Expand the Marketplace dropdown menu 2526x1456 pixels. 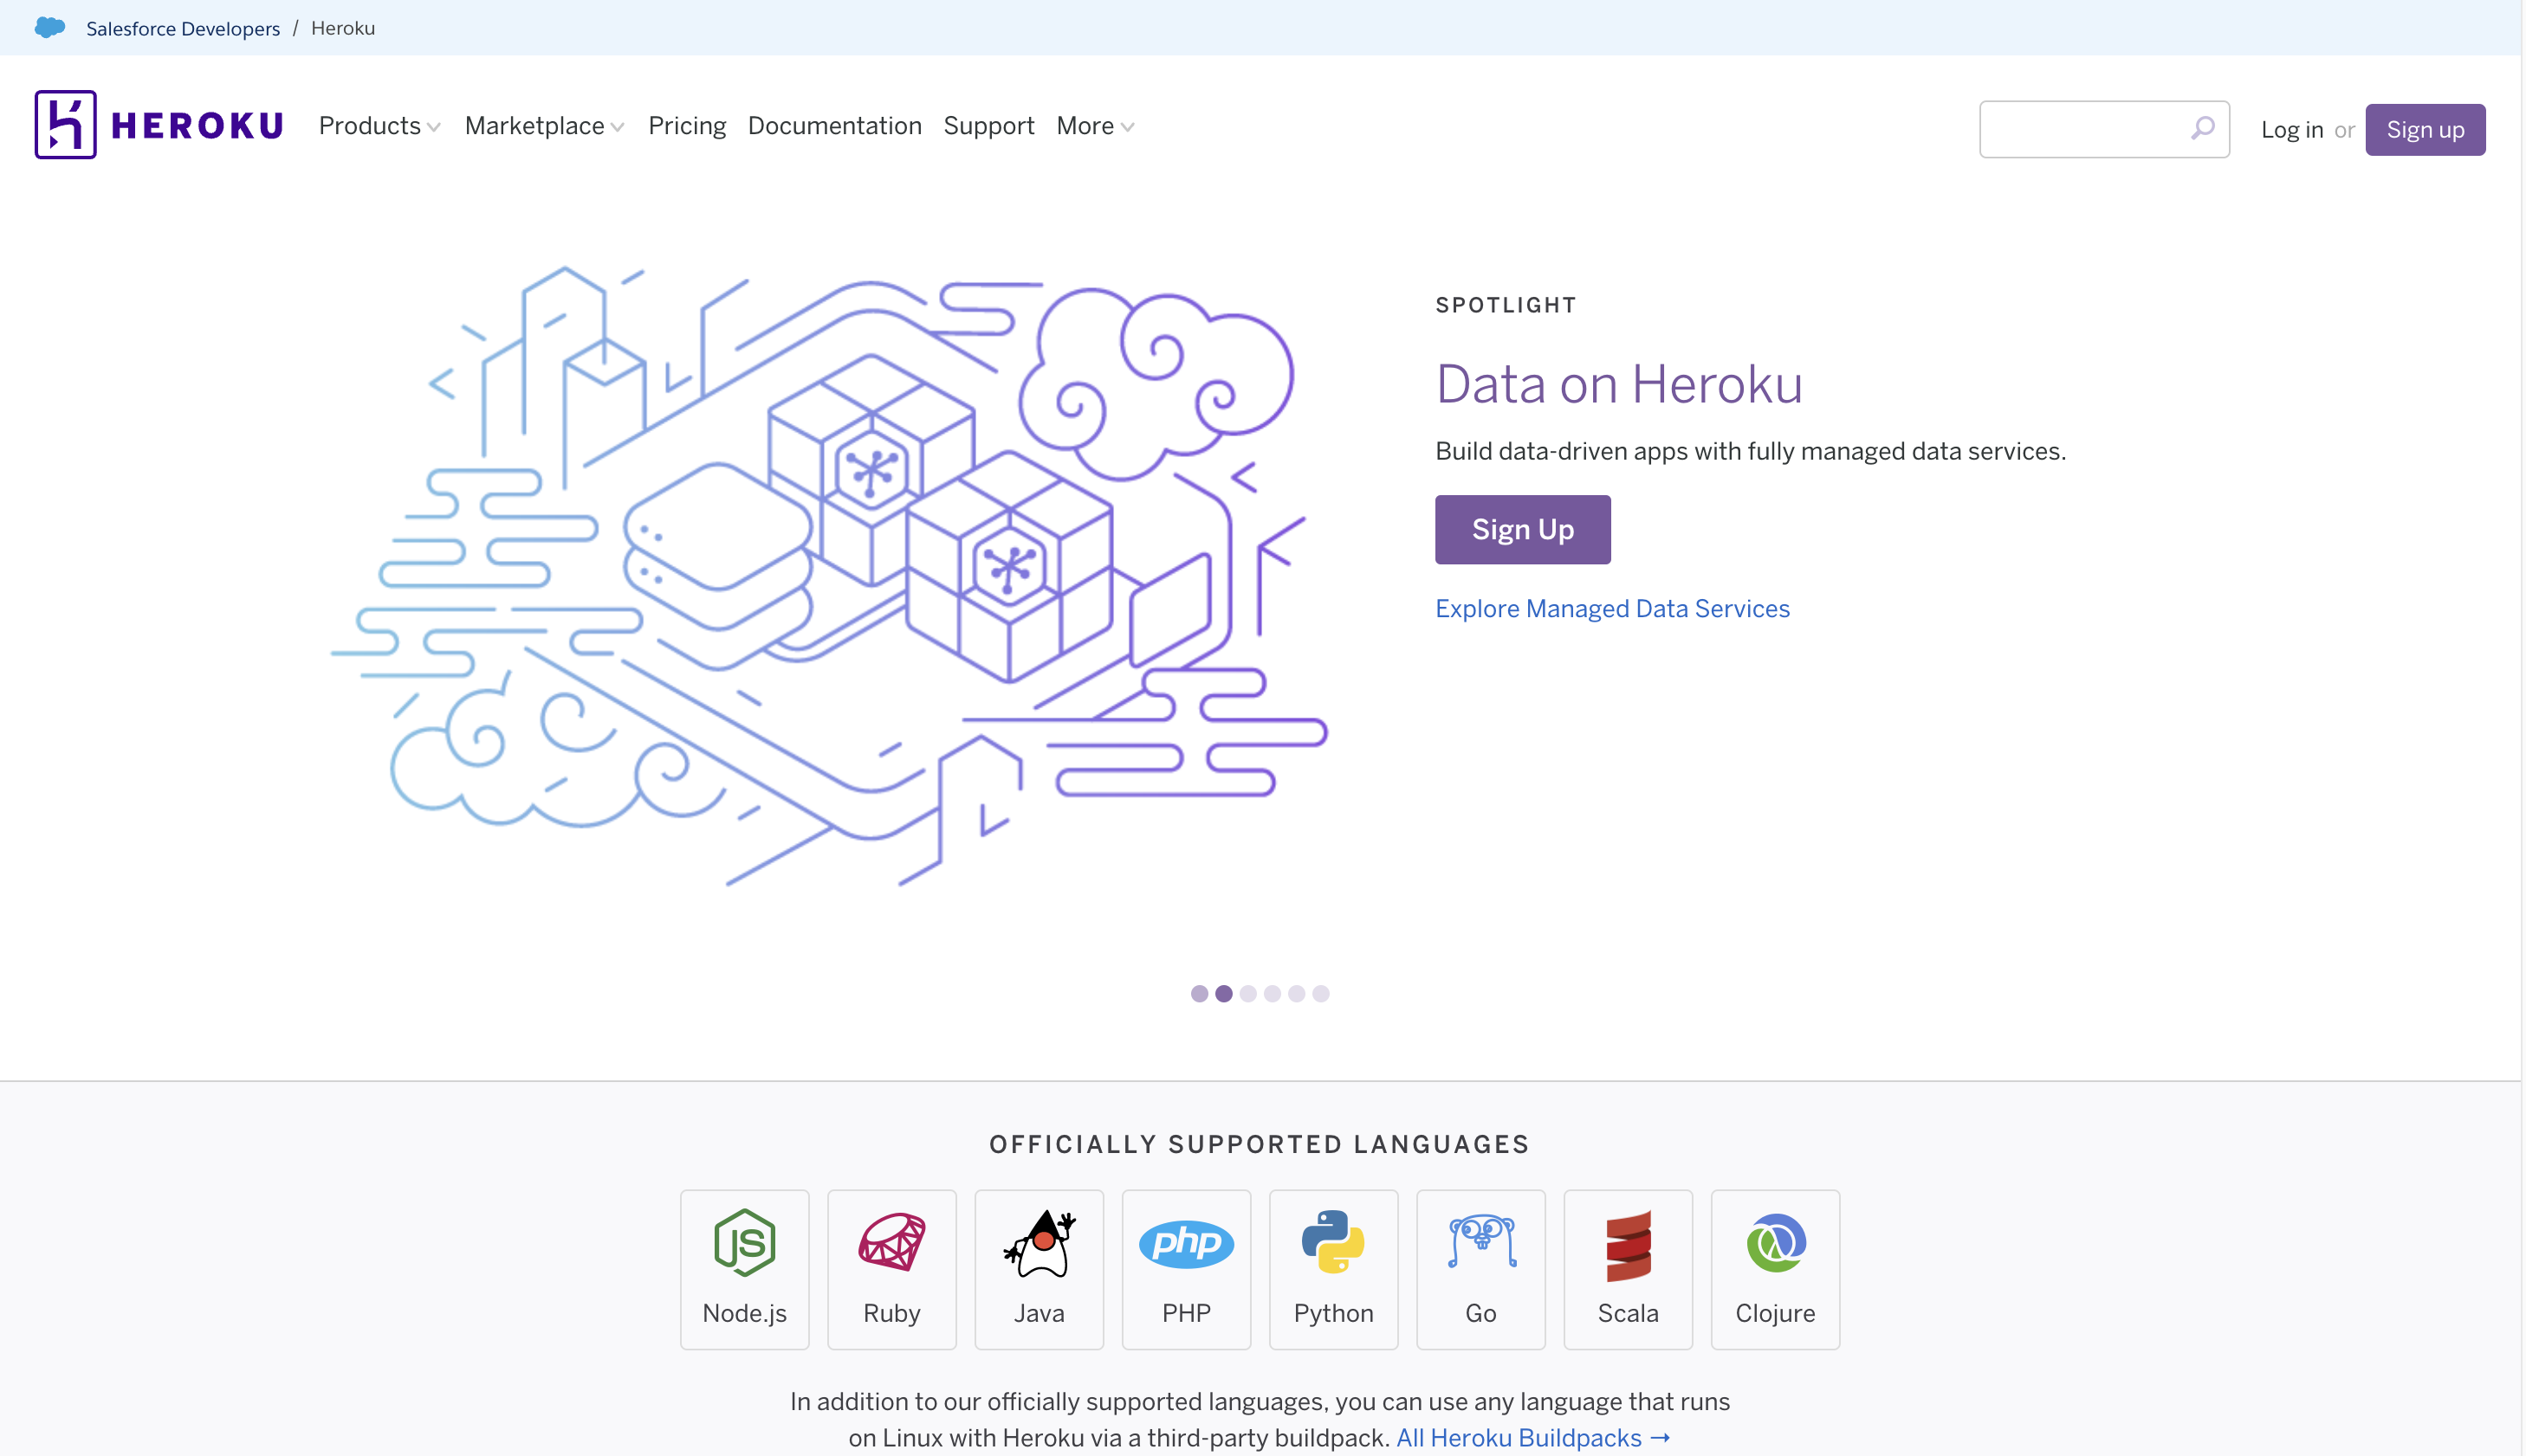point(545,125)
